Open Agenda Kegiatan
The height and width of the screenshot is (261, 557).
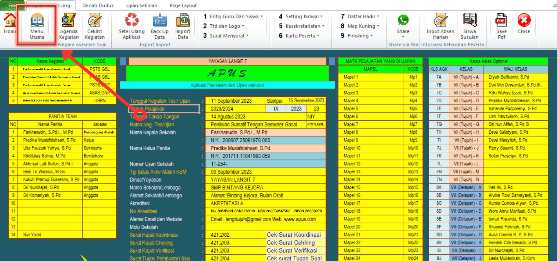click(x=69, y=26)
